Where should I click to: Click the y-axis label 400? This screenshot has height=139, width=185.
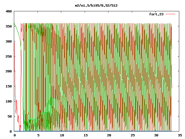click(x=9, y=11)
